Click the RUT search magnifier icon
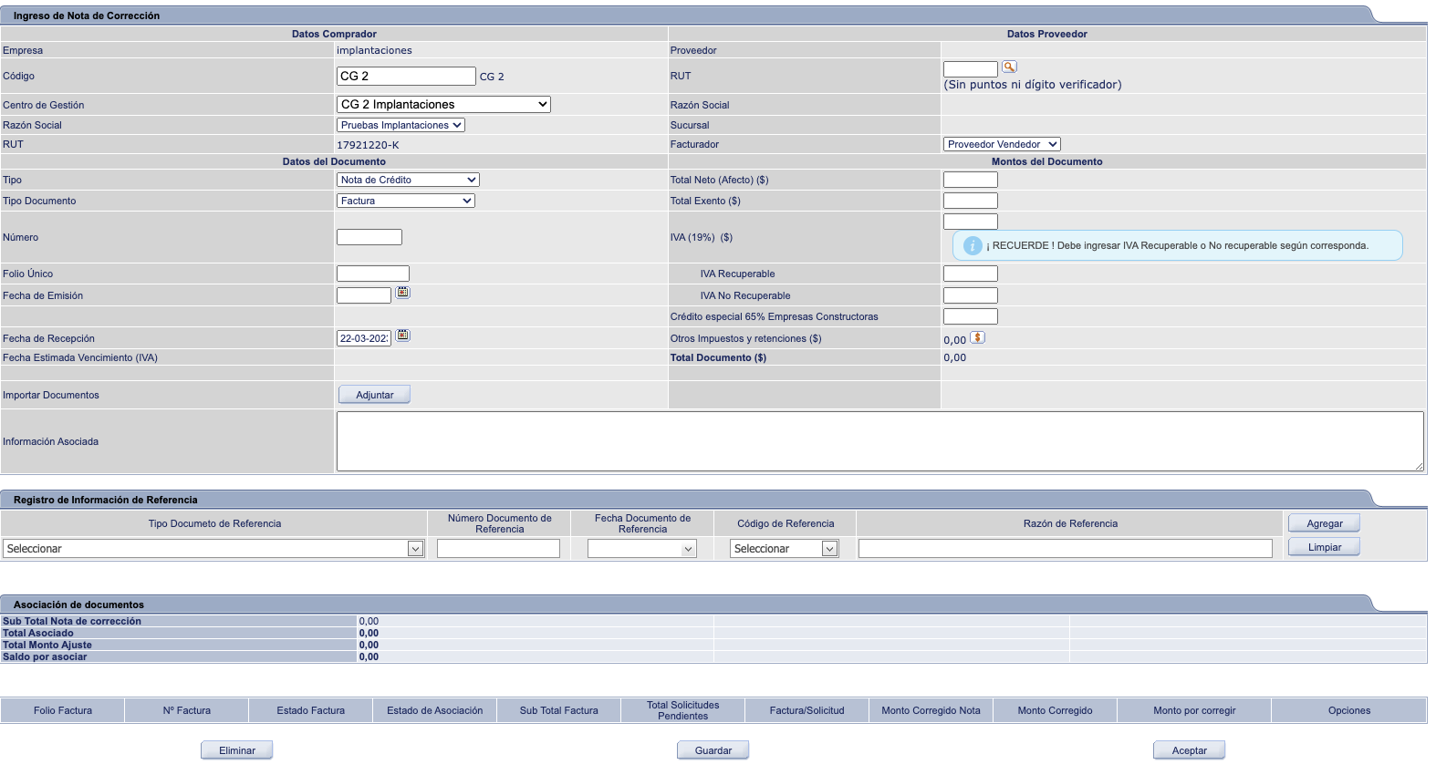 click(x=1009, y=67)
